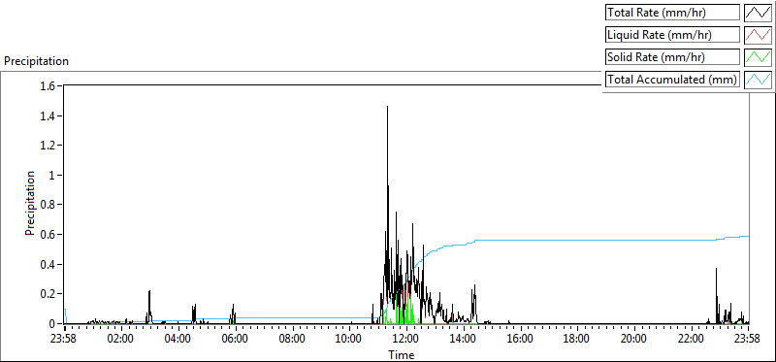
Task: Click the 20:00 x-axis tick label
Action: pyautogui.click(x=634, y=340)
